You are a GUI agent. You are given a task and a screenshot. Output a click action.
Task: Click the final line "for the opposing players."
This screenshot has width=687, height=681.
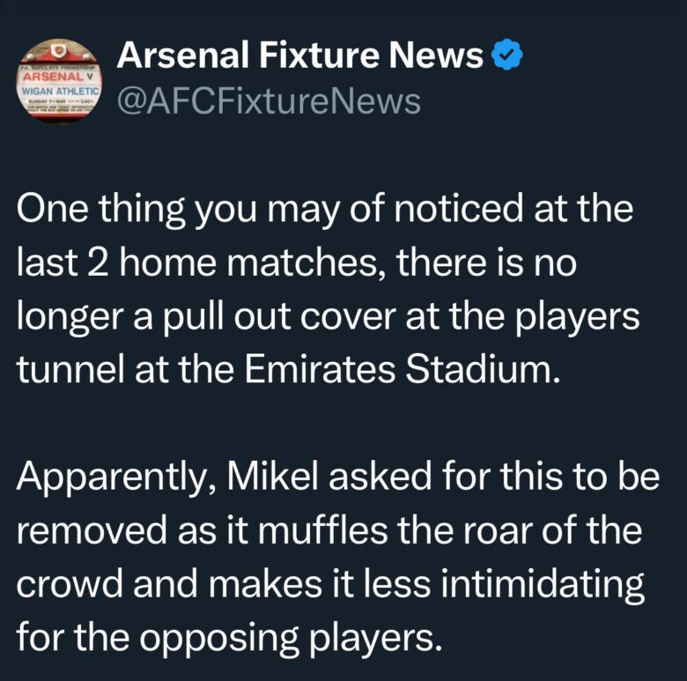pyautogui.click(x=228, y=633)
